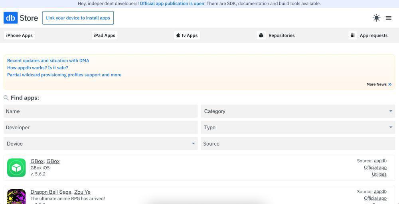Click the More News link
399x204 pixels.
tap(379, 84)
